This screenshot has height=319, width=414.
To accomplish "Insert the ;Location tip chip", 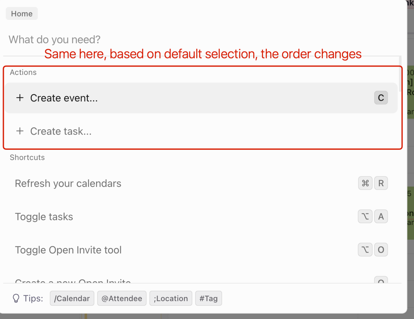I will click(171, 299).
